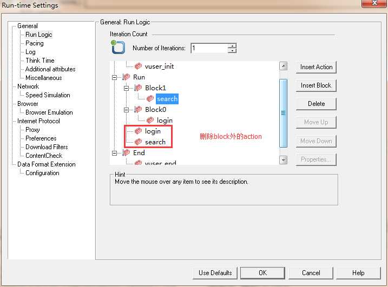Click the run logic scrollbar down arrow
Image resolution: width=388 pixels, height=287 pixels.
[x=284, y=160]
